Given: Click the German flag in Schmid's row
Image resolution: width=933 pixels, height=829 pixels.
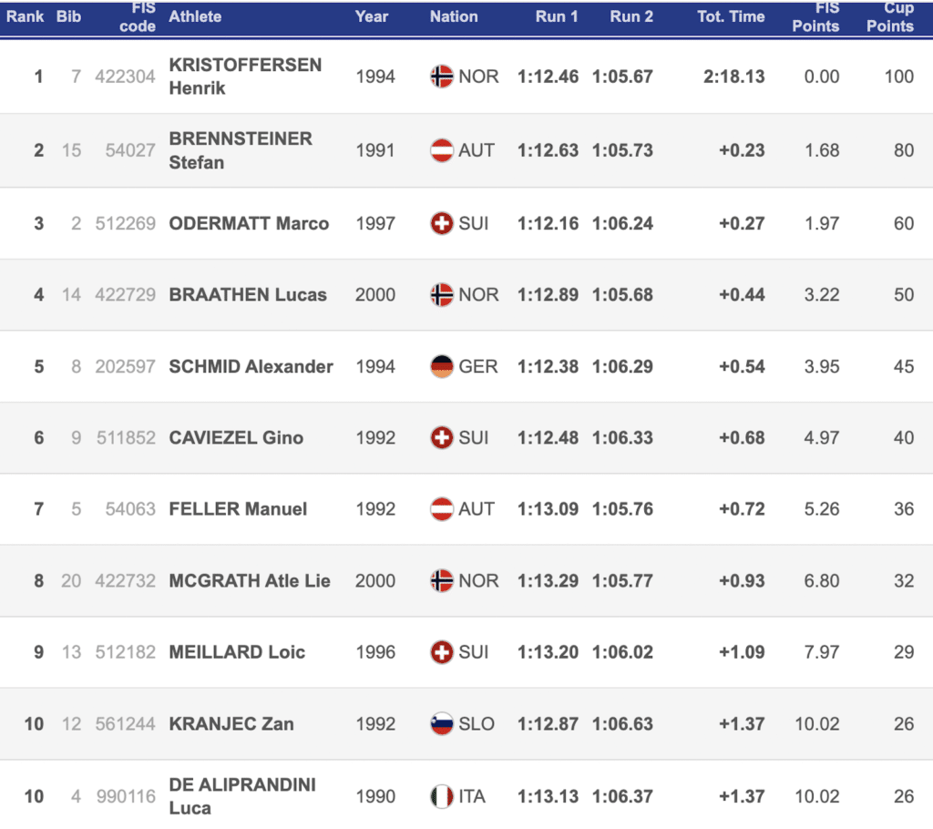Looking at the screenshot, I should 442,366.
